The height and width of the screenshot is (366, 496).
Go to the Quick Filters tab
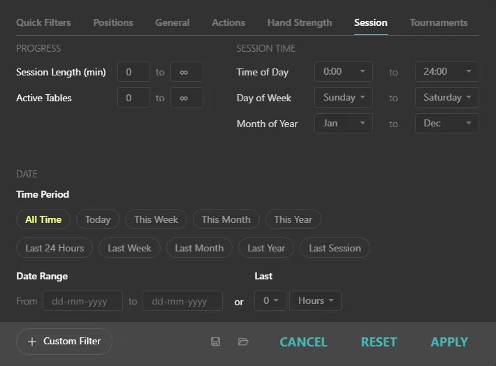tap(43, 22)
